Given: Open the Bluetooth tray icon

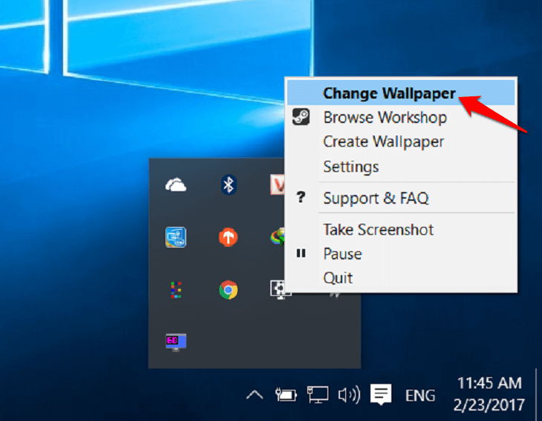Looking at the screenshot, I should [229, 185].
